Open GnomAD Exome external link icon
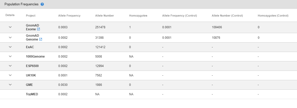Screen dimensions: 297x108 coord(39,29)
